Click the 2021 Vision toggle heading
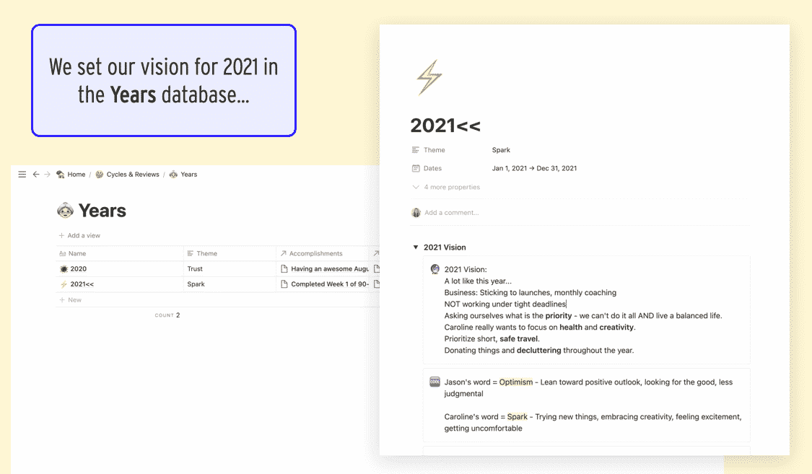This screenshot has width=812, height=474. click(x=445, y=247)
